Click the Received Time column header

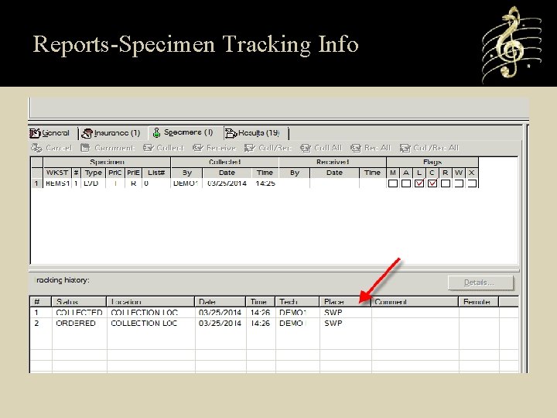[372, 173]
